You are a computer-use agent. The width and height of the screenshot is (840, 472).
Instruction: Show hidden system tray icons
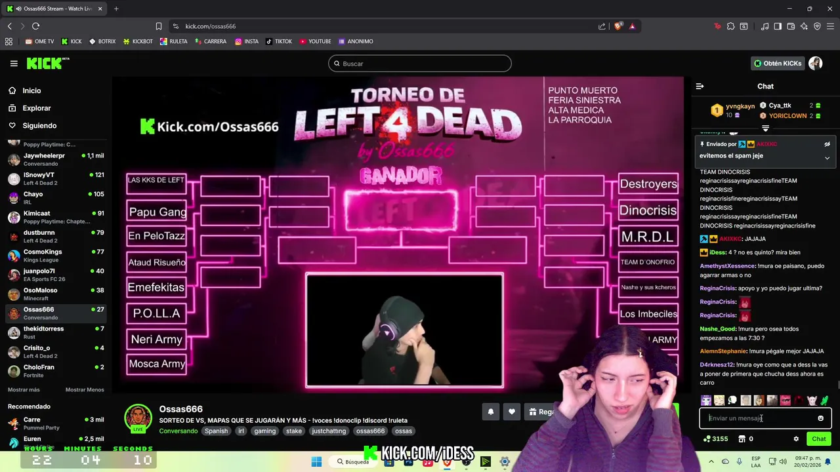pyautogui.click(x=711, y=462)
